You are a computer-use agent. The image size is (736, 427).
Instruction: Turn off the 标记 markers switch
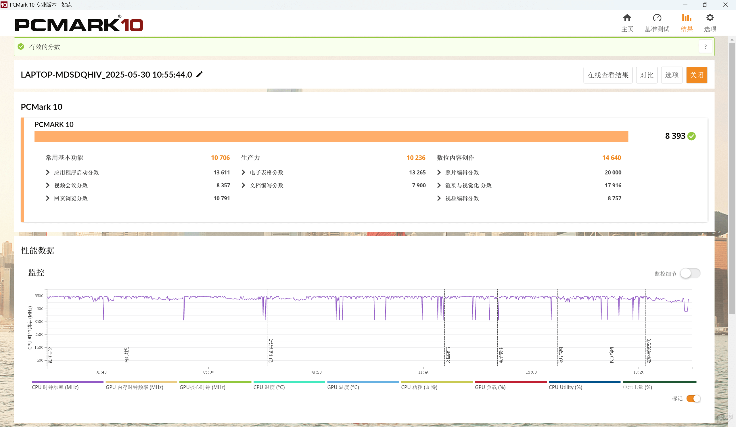pyautogui.click(x=693, y=398)
